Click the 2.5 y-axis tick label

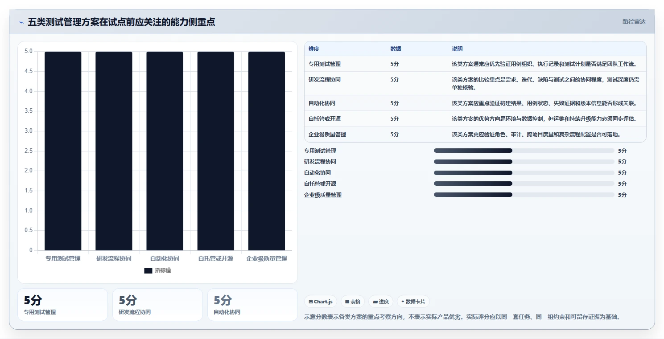coord(28,151)
